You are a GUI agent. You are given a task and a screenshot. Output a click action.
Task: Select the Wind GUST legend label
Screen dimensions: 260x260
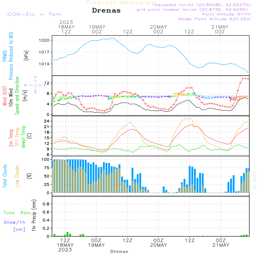click(x=5, y=96)
